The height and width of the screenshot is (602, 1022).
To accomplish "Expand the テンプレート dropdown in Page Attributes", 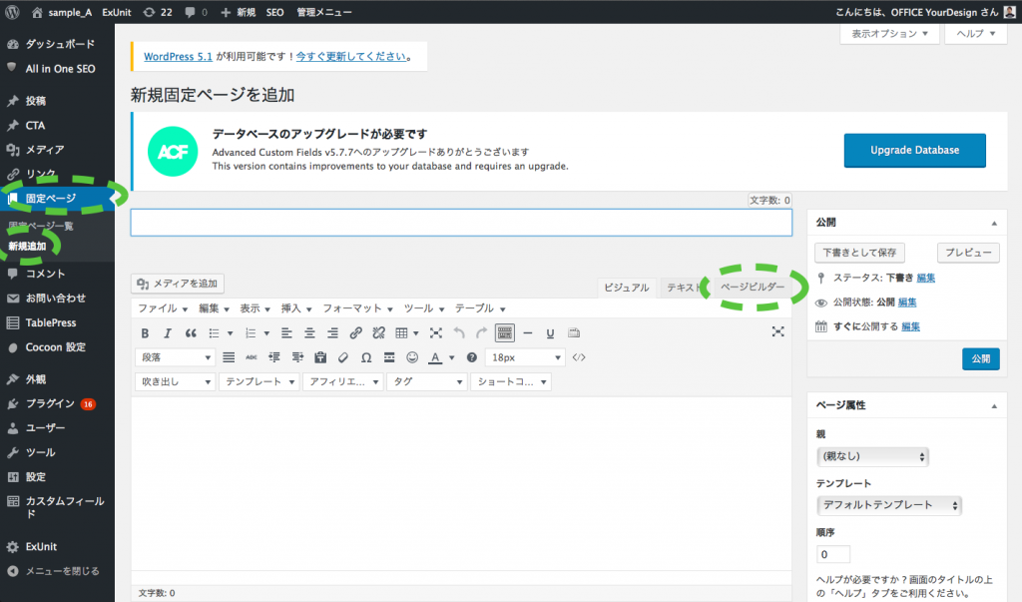I will pos(888,505).
